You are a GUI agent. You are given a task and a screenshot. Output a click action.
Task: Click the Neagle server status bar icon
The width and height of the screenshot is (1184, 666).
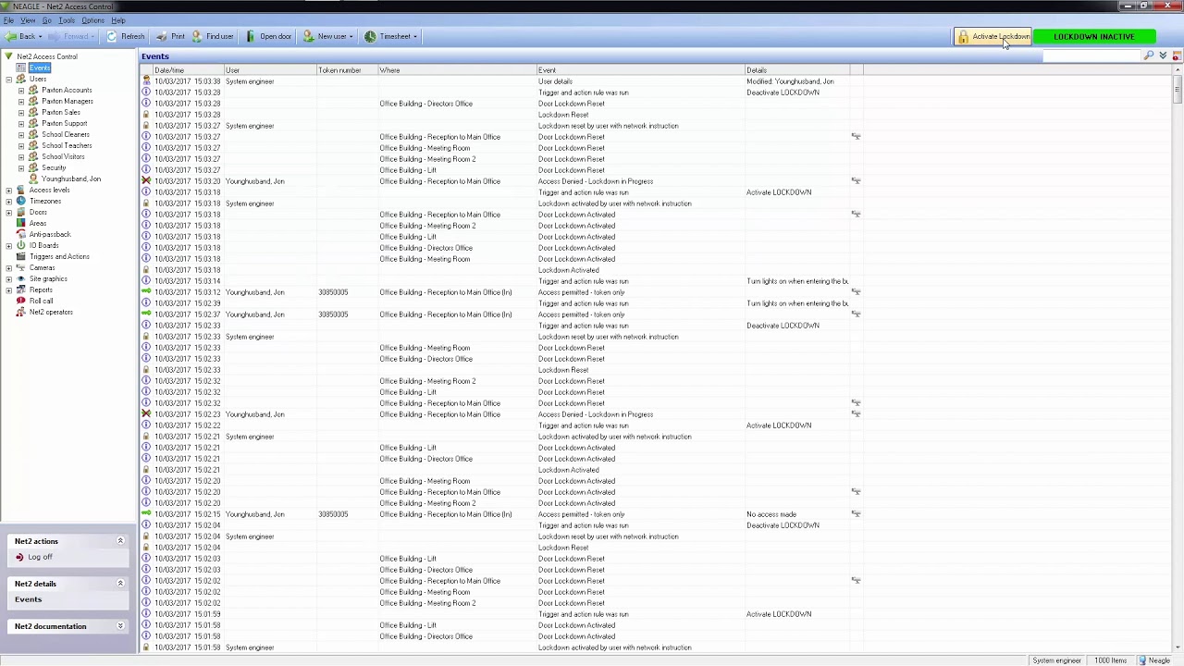pos(1143,660)
